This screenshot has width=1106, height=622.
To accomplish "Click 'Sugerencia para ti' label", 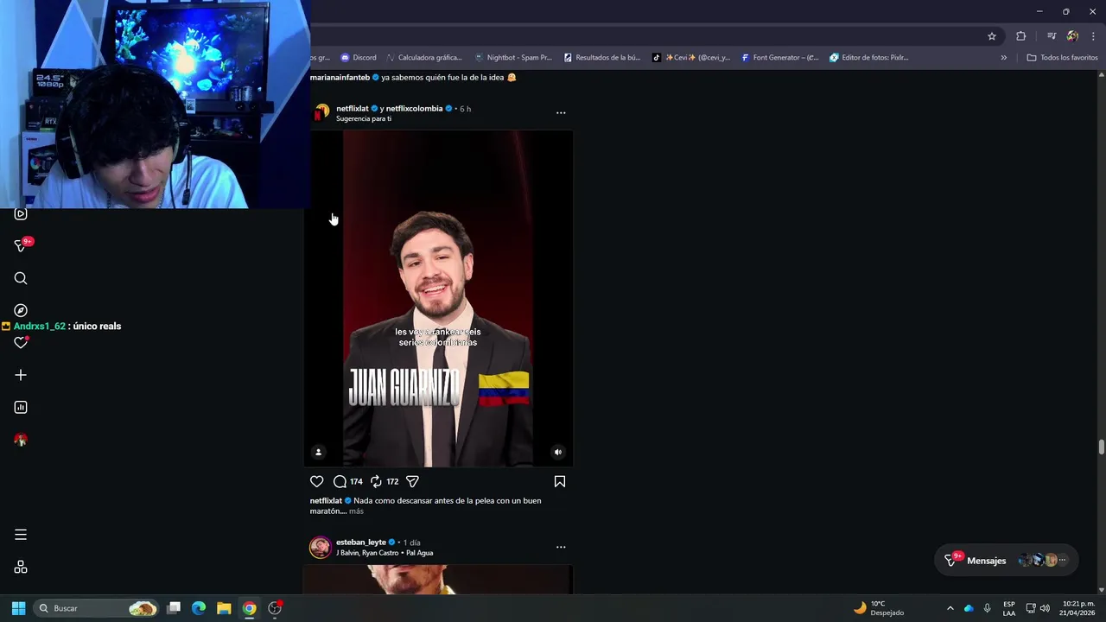I will coord(364,119).
